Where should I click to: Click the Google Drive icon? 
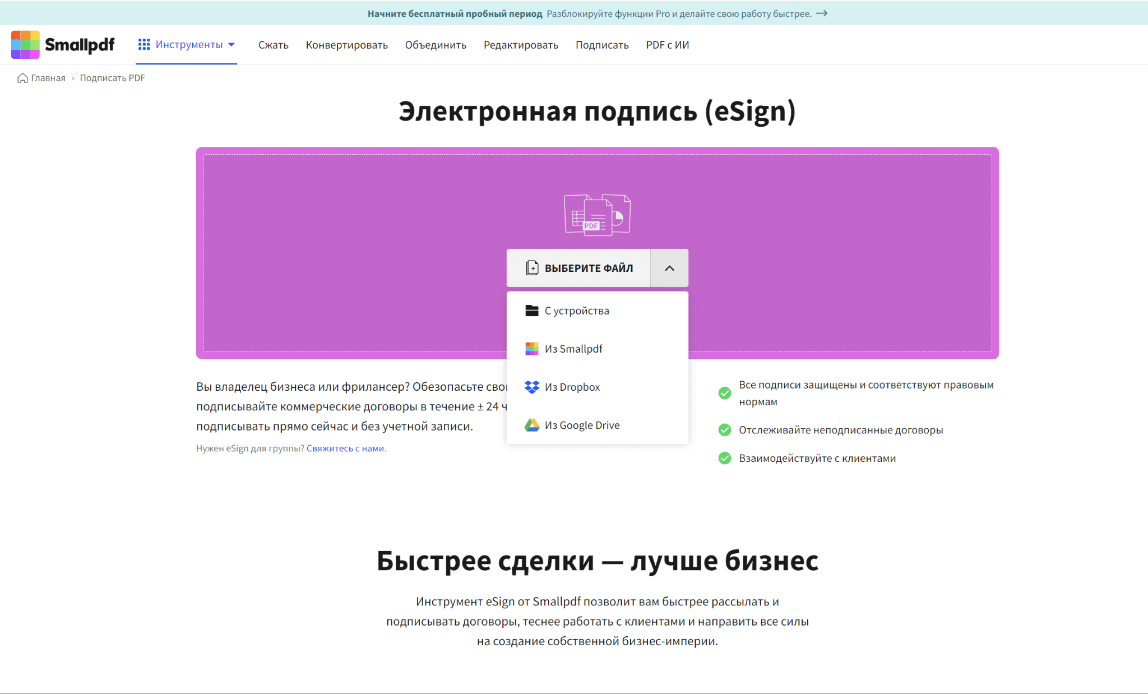point(531,425)
